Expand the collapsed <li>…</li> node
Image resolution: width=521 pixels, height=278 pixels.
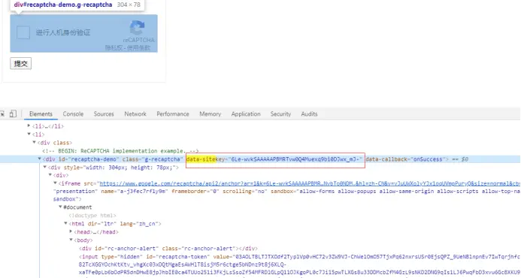click(29, 126)
